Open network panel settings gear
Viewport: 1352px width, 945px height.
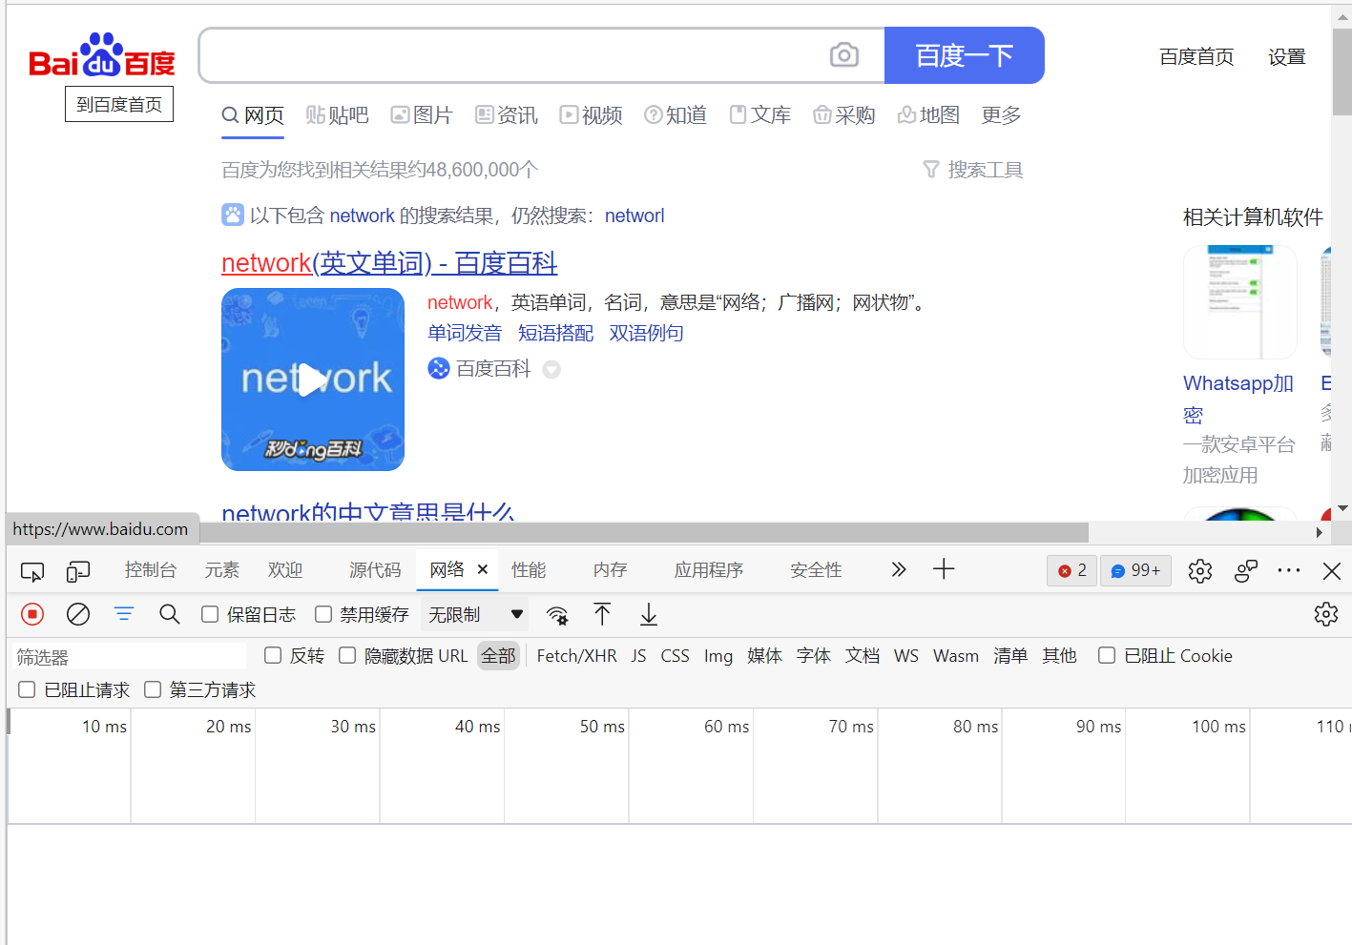tap(1326, 614)
